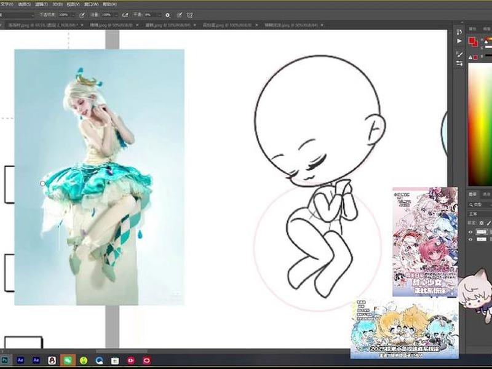This screenshot has height=369, width=492.
Task: Open the flow 100% dropdown arrow
Action: [x=117, y=15]
